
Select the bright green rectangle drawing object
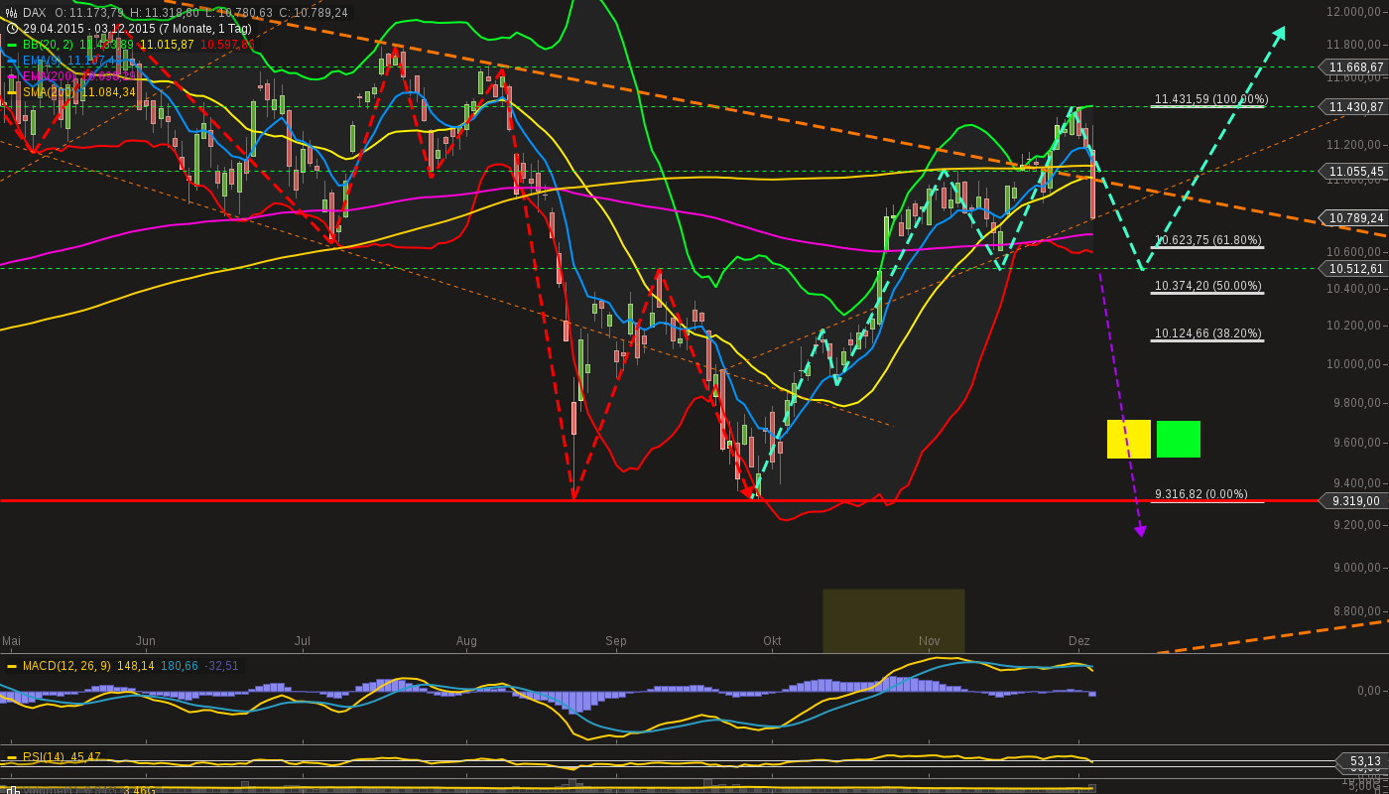pos(1179,440)
